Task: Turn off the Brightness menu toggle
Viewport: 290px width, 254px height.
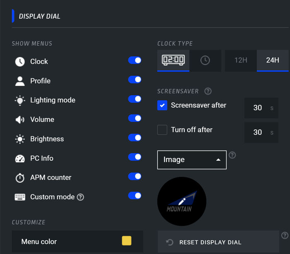Action: point(135,138)
